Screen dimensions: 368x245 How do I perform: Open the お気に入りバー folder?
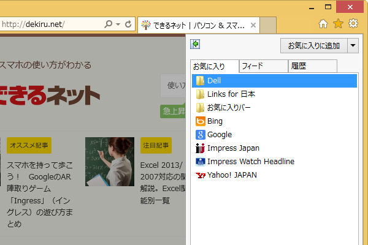click(x=274, y=108)
